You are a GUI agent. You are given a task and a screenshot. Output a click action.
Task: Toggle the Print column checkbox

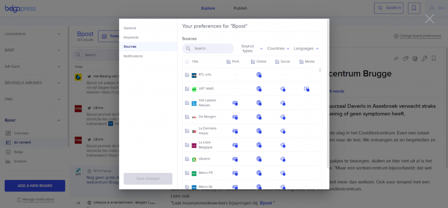[x=228, y=61]
